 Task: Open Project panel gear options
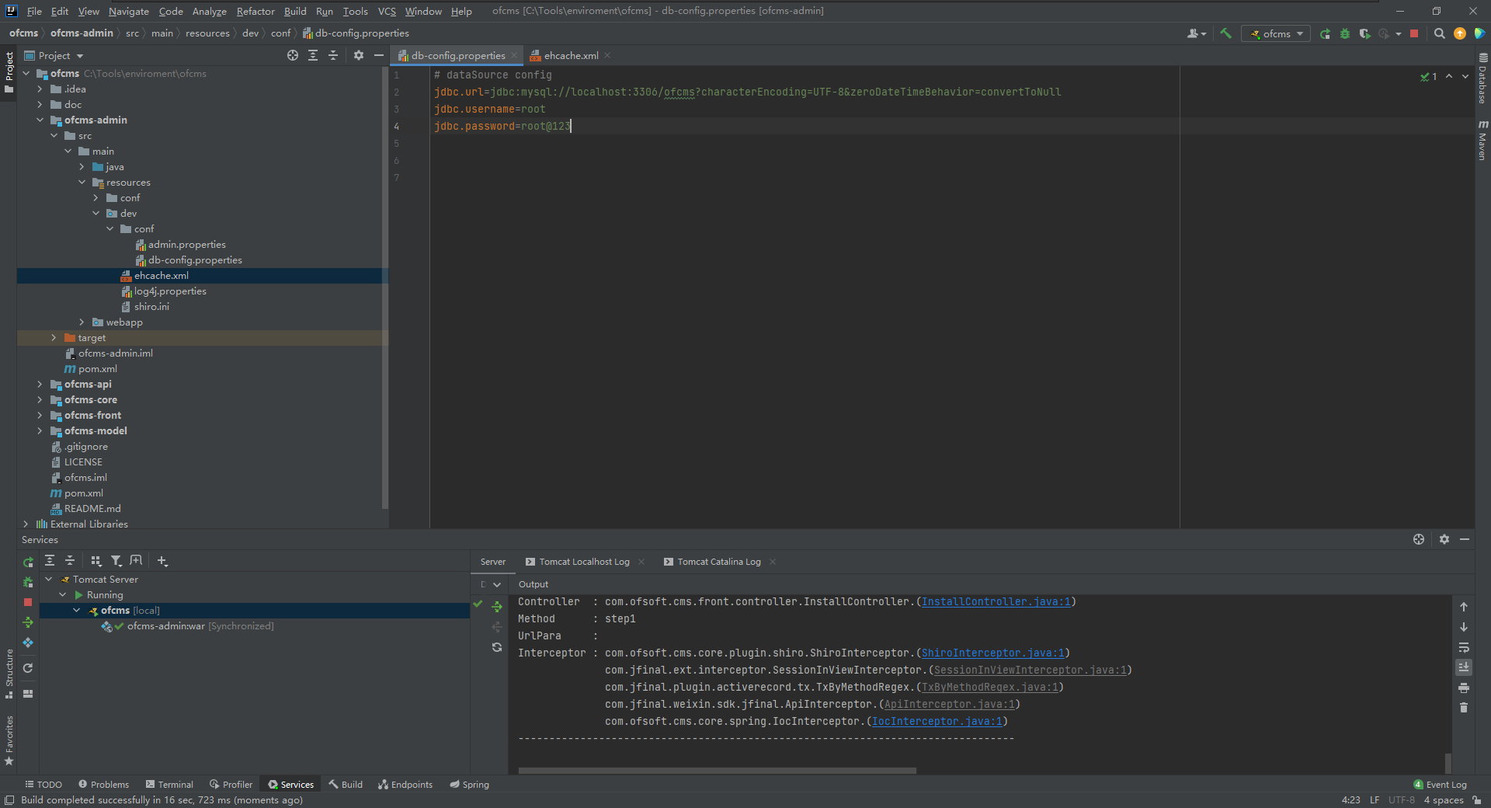click(x=358, y=55)
